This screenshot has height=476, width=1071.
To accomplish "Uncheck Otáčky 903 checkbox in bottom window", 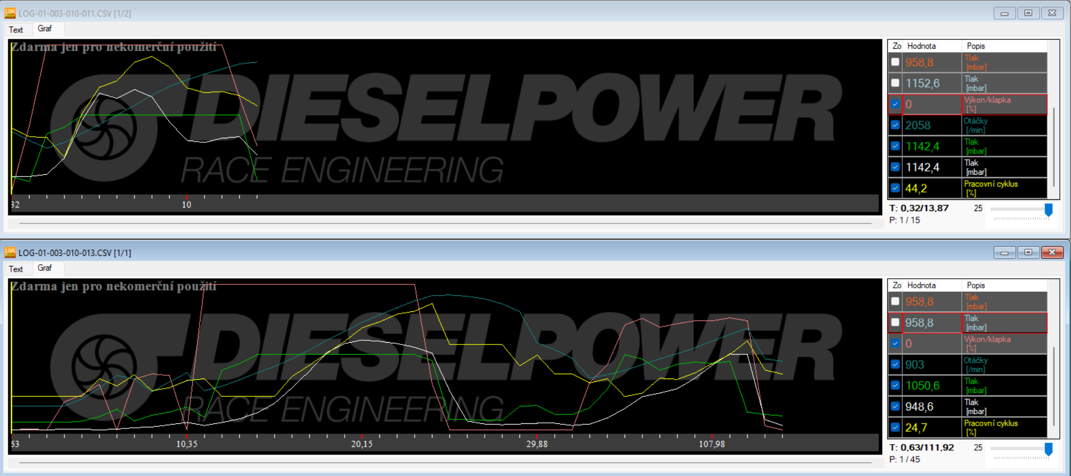I will pos(895,365).
